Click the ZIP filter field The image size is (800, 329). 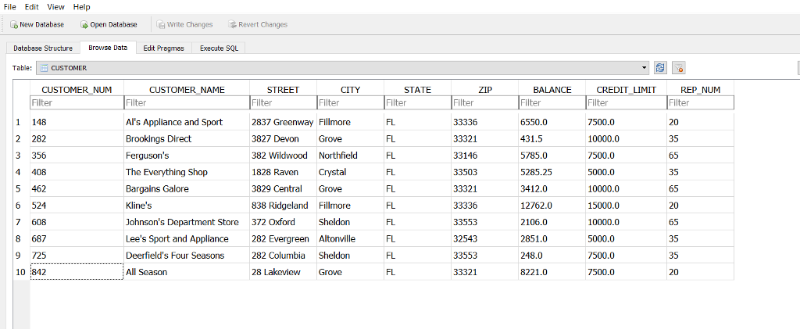click(484, 102)
